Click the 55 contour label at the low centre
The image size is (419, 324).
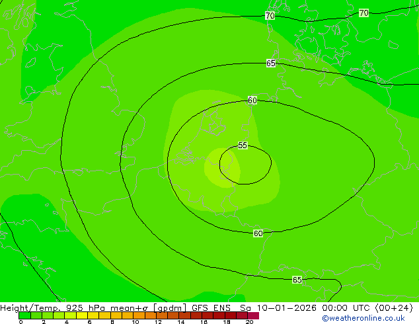point(243,145)
